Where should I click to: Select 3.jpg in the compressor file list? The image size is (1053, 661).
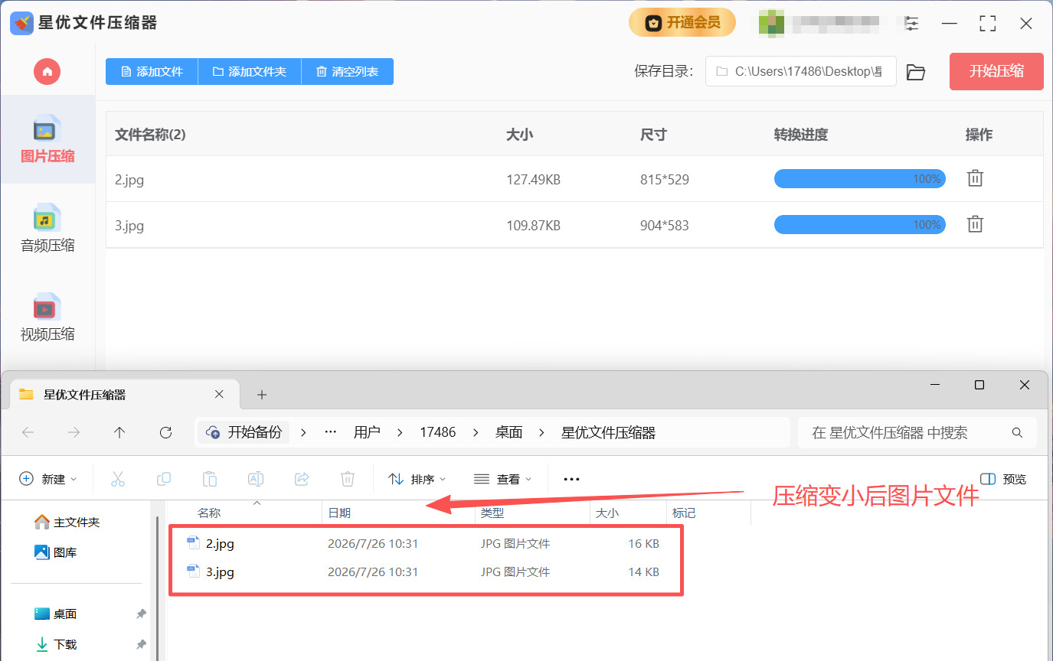coord(129,226)
